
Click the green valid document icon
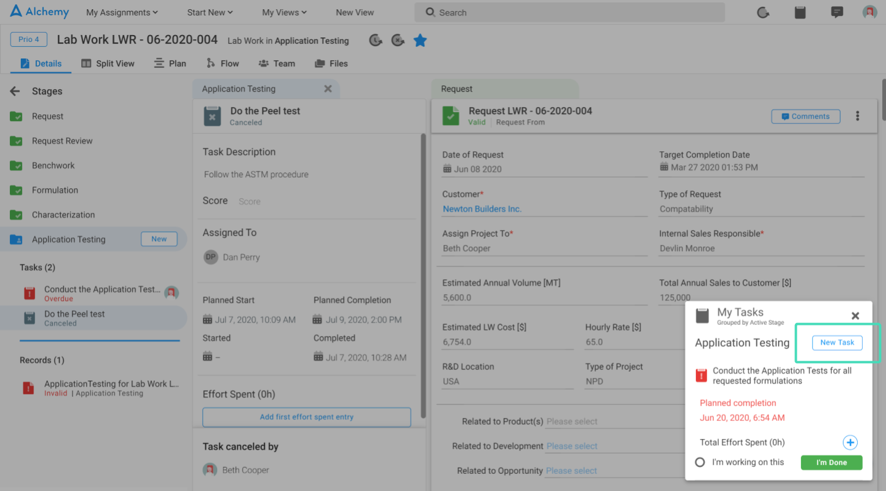[x=451, y=116]
